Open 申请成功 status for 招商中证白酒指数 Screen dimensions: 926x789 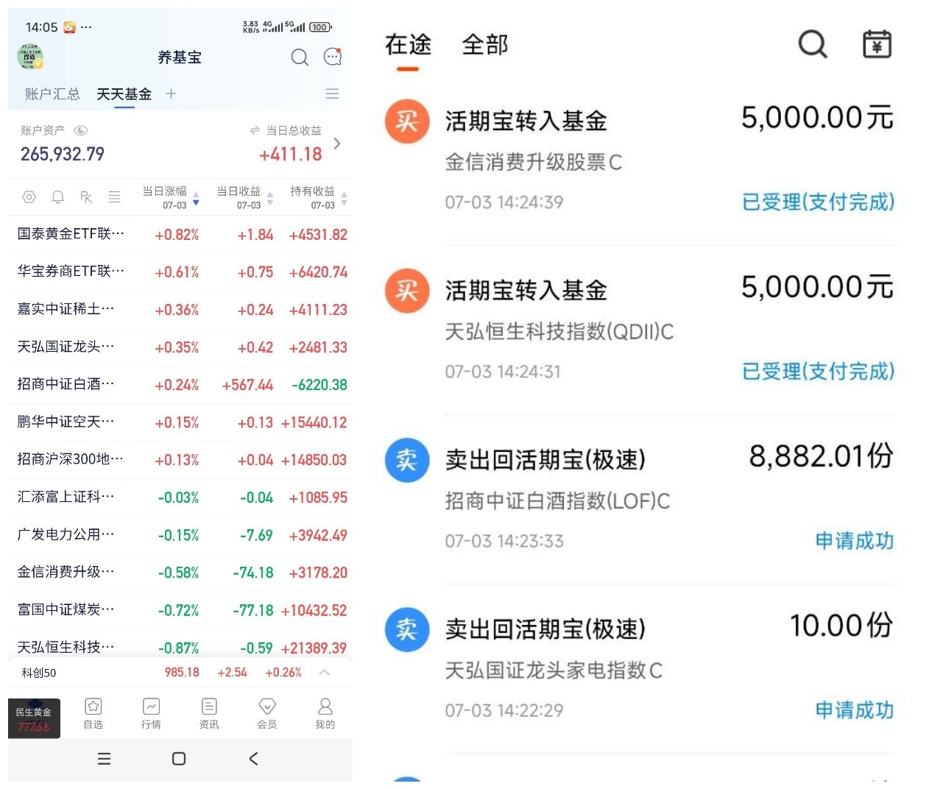tap(854, 541)
